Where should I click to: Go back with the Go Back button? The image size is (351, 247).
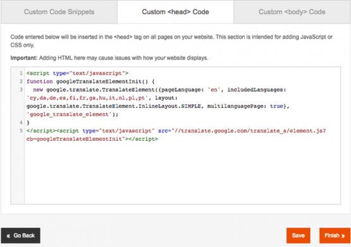click(21, 236)
